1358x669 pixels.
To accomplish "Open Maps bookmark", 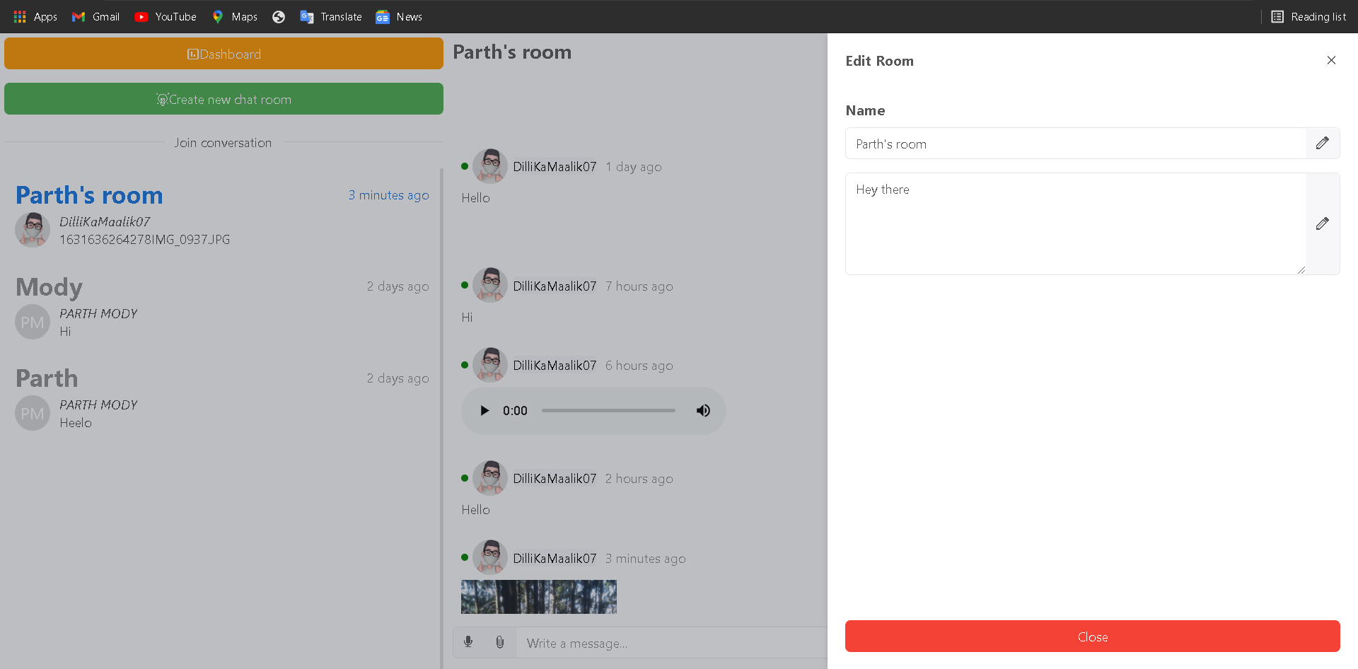I will coord(235,16).
